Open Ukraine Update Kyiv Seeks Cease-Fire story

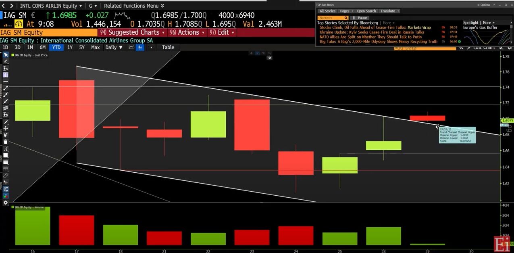[x=372, y=32]
